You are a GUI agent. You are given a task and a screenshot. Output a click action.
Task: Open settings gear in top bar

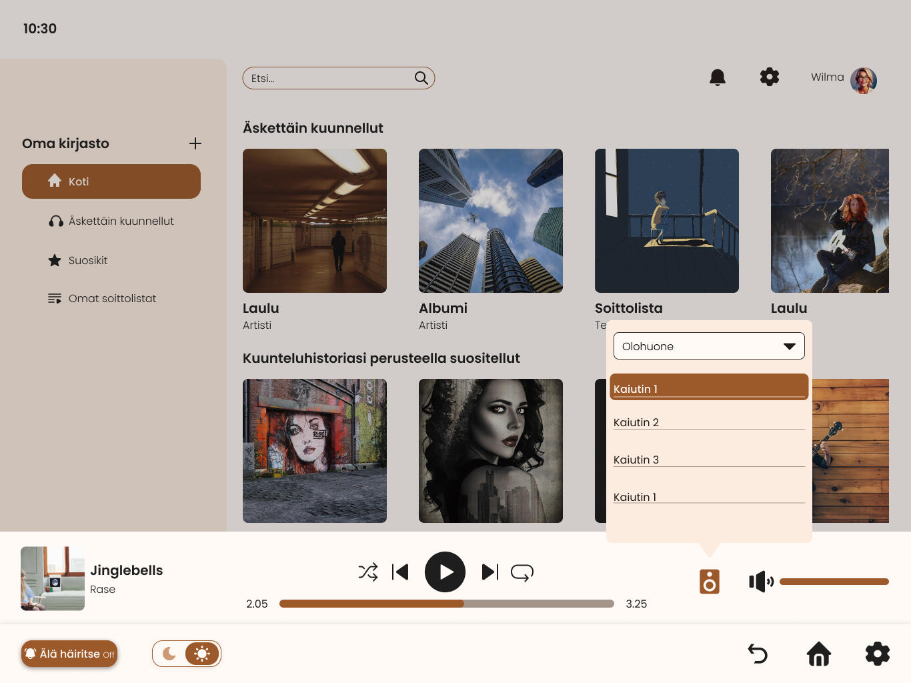770,77
